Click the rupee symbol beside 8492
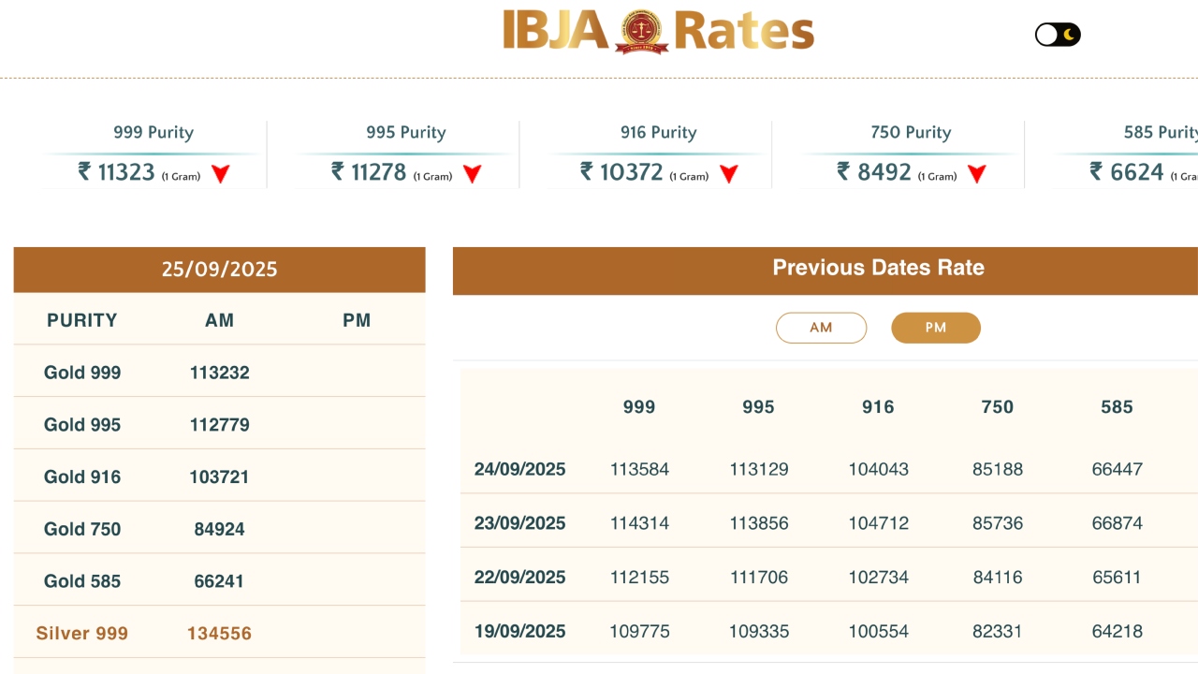 click(x=843, y=171)
